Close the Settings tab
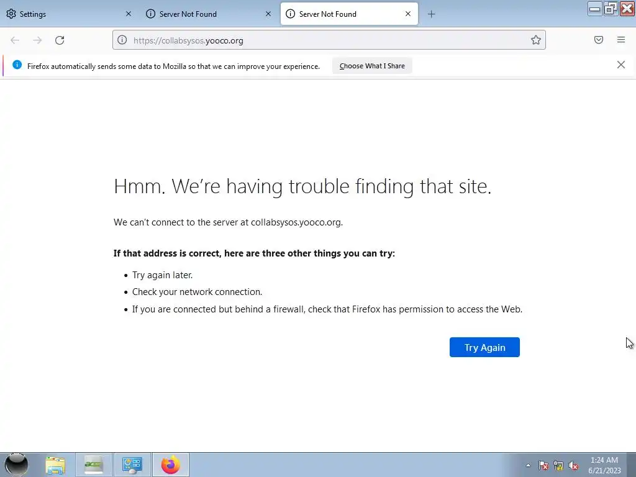This screenshot has height=477, width=636. coord(129,14)
